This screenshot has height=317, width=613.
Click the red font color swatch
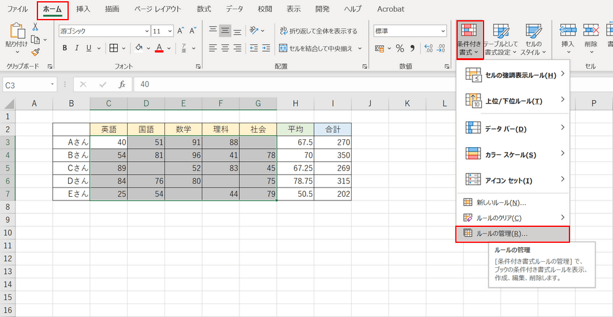pyautogui.click(x=159, y=48)
